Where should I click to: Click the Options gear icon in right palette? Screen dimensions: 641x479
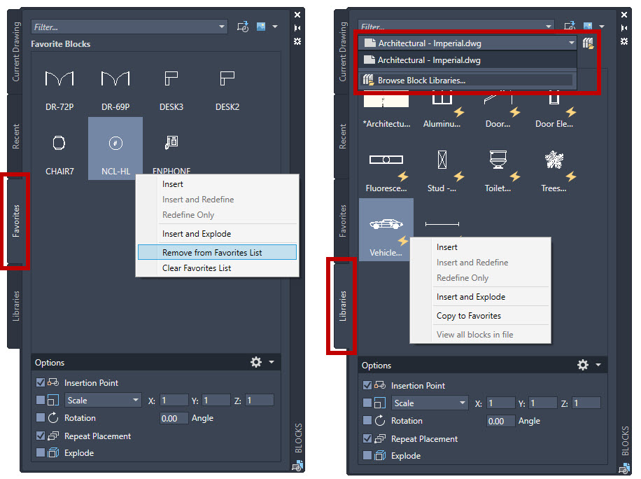tap(582, 365)
